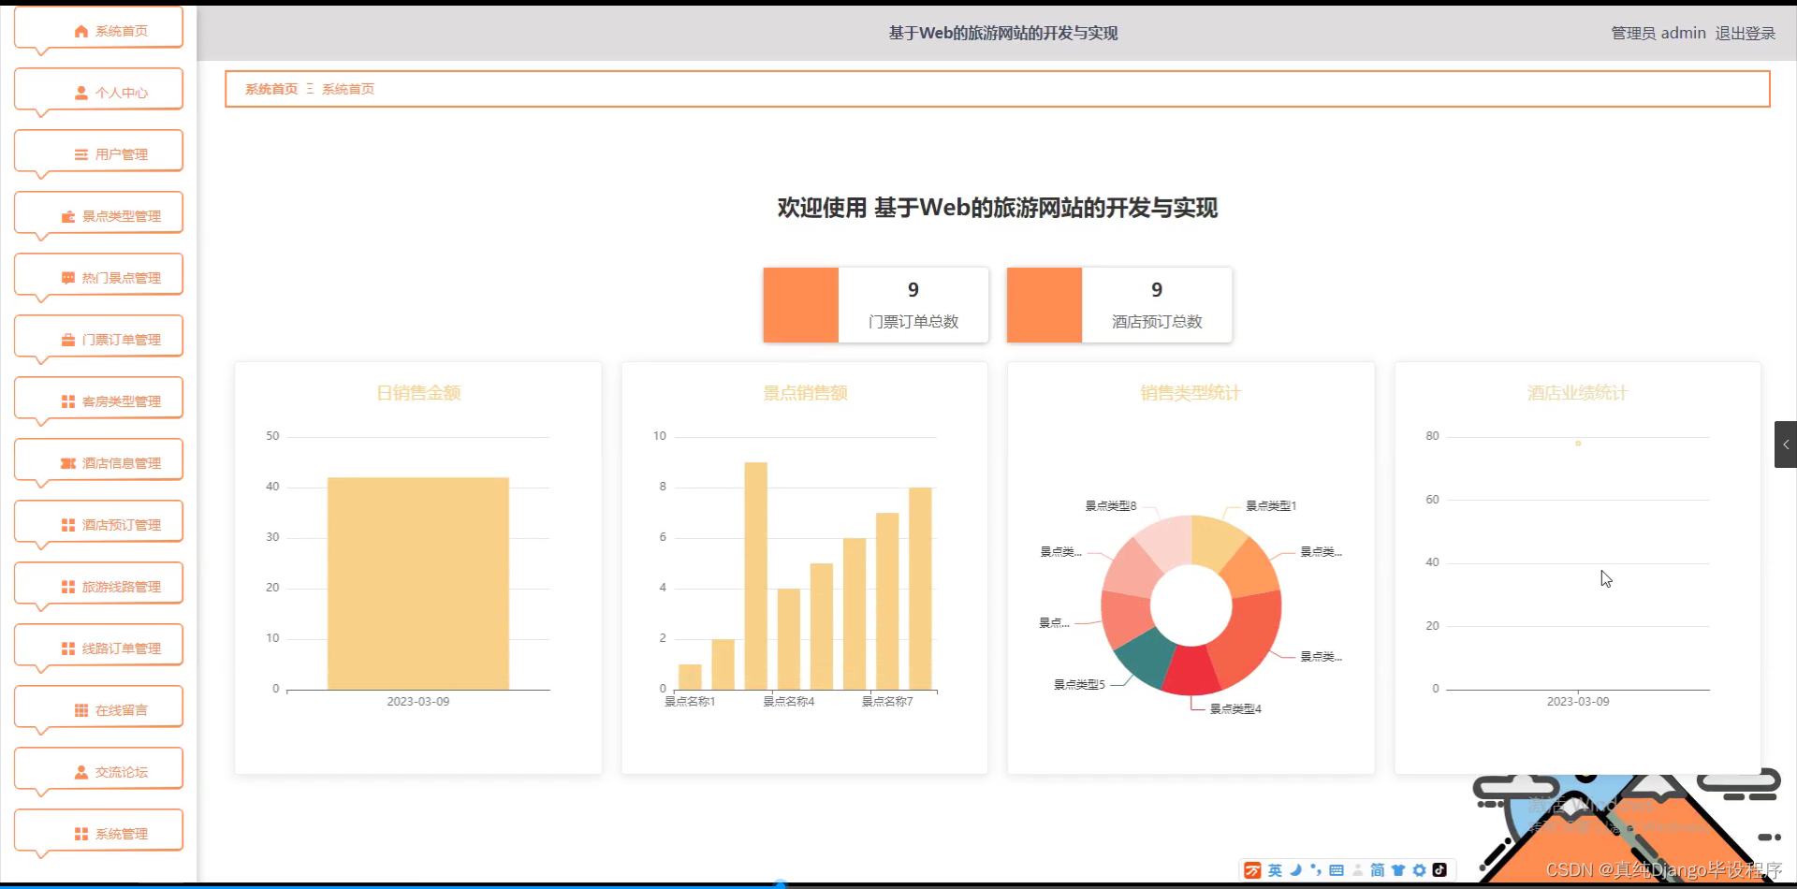
Task: Open the 旅游线路管理 menu item
Action: pyautogui.click(x=98, y=585)
